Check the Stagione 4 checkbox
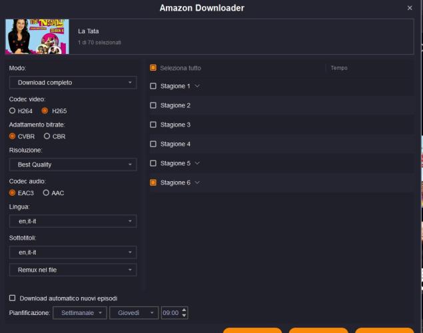Image resolution: width=423 pixels, height=333 pixels. [153, 144]
